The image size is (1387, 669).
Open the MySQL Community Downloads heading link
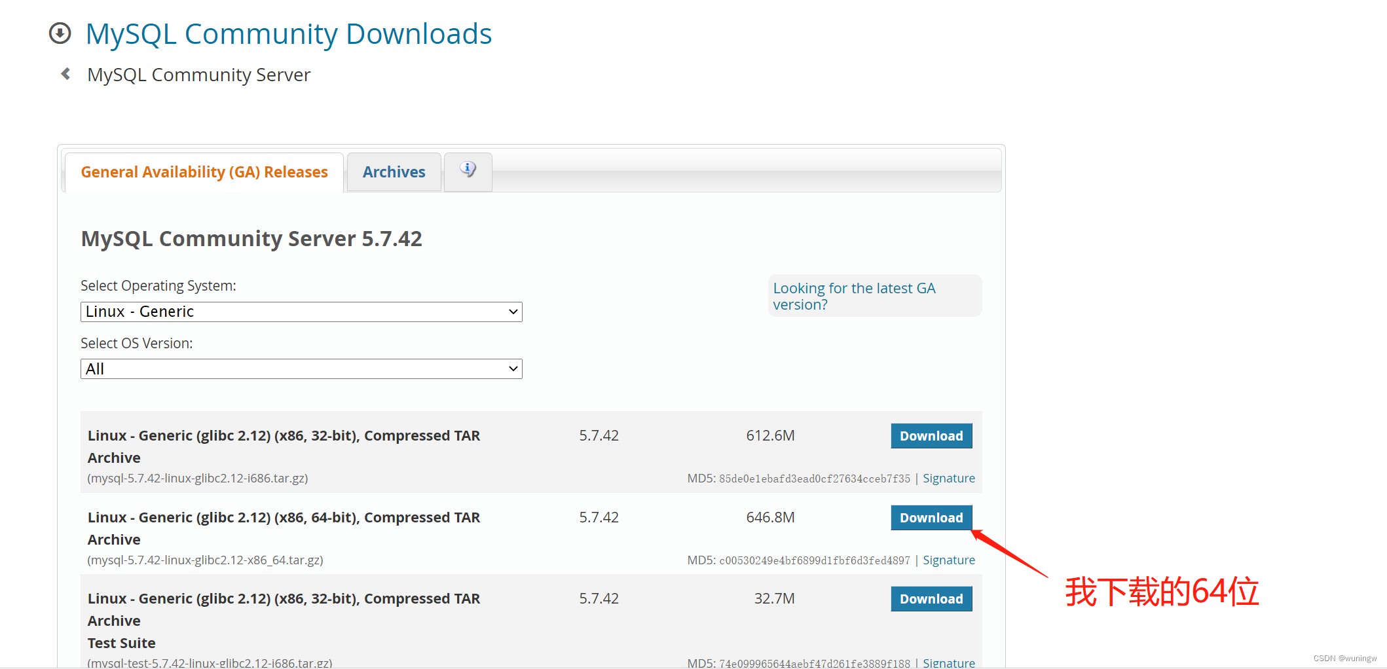(x=288, y=33)
